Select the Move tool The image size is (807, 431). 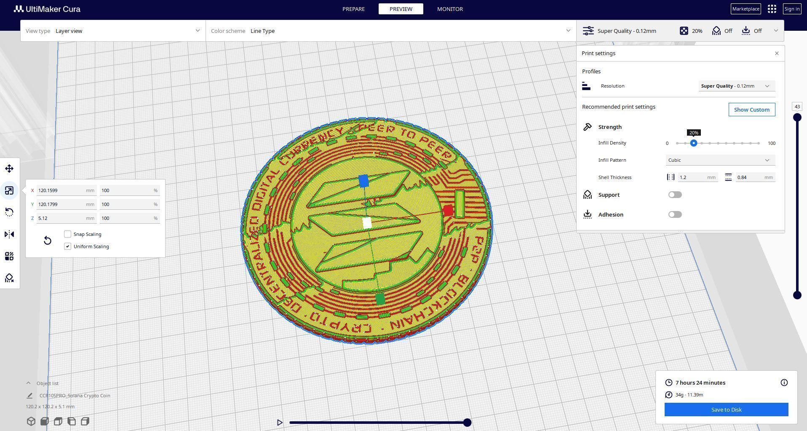coord(9,169)
